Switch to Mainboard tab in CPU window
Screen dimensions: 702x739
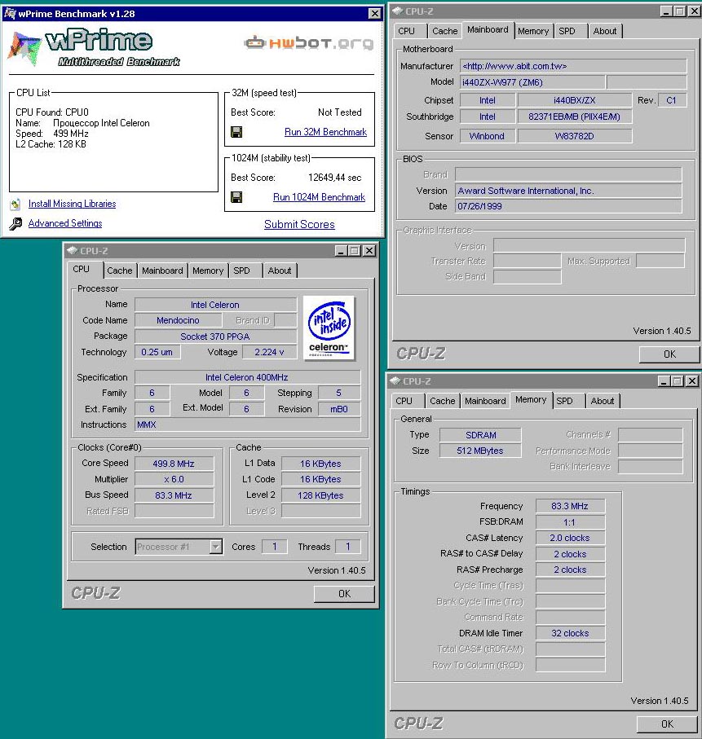[162, 271]
